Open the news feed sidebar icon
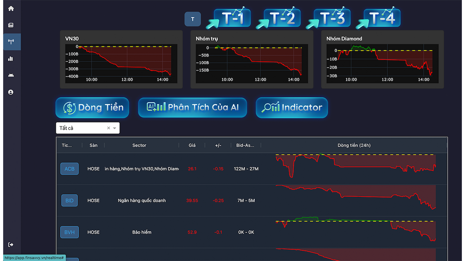Screen dimensions: 465x261 pos(11,25)
